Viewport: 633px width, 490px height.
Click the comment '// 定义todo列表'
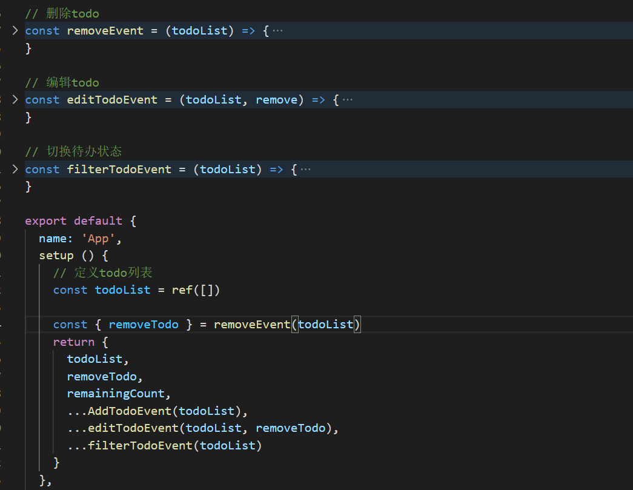[x=103, y=273]
